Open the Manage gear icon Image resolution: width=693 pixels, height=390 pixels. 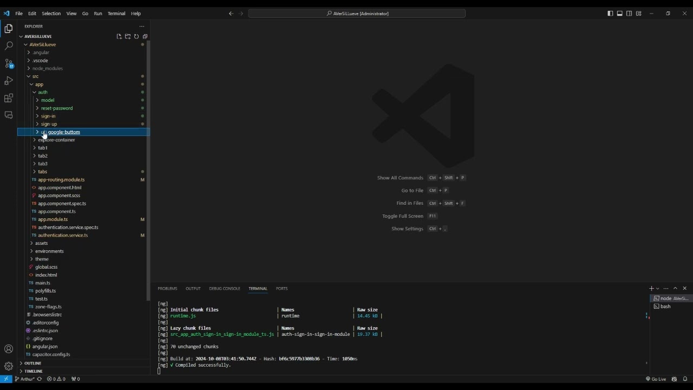9,366
